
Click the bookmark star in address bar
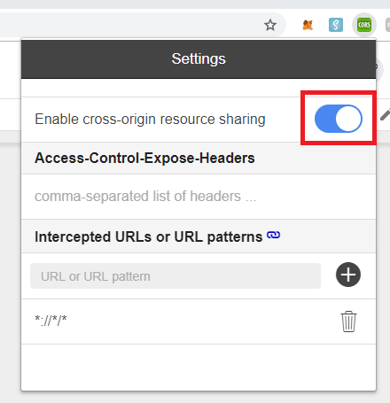270,25
